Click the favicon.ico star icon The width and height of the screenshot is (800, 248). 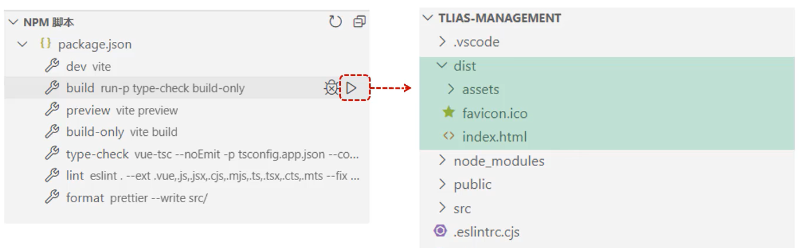(449, 113)
